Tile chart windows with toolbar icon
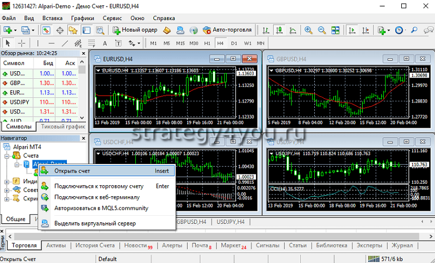Viewport: 435px width, 263px height. pyautogui.click(x=334, y=30)
